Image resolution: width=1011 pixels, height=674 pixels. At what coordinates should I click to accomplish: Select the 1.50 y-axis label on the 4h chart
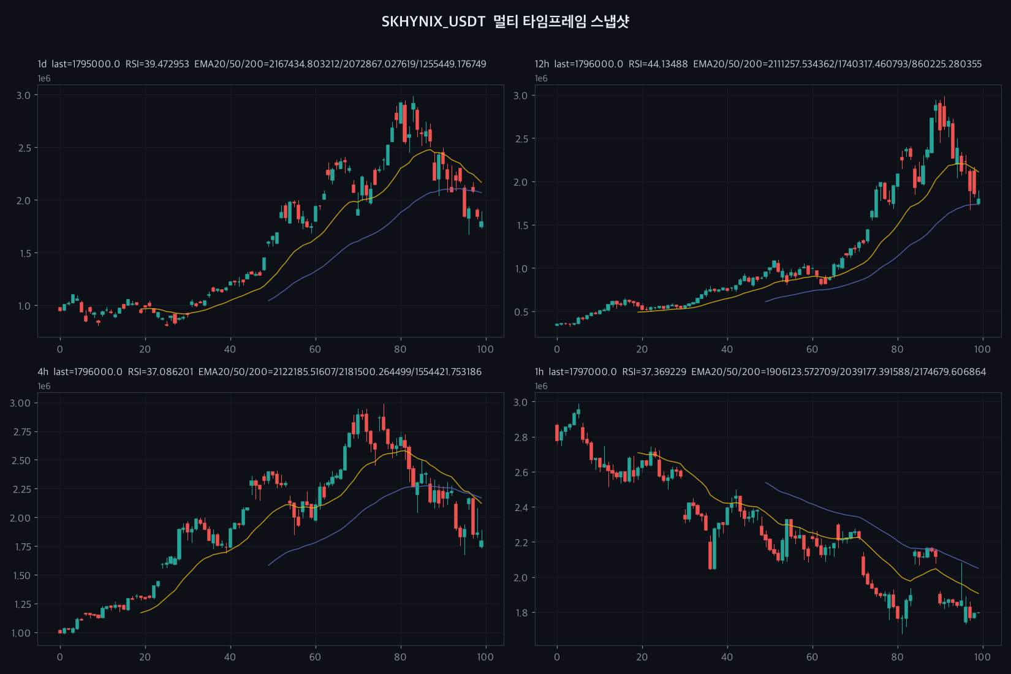20,576
